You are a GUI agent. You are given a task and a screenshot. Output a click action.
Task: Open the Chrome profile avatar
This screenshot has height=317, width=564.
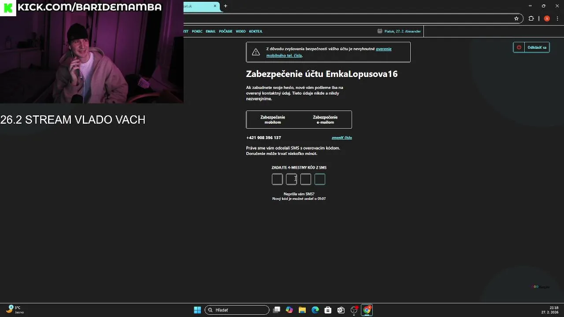click(547, 18)
